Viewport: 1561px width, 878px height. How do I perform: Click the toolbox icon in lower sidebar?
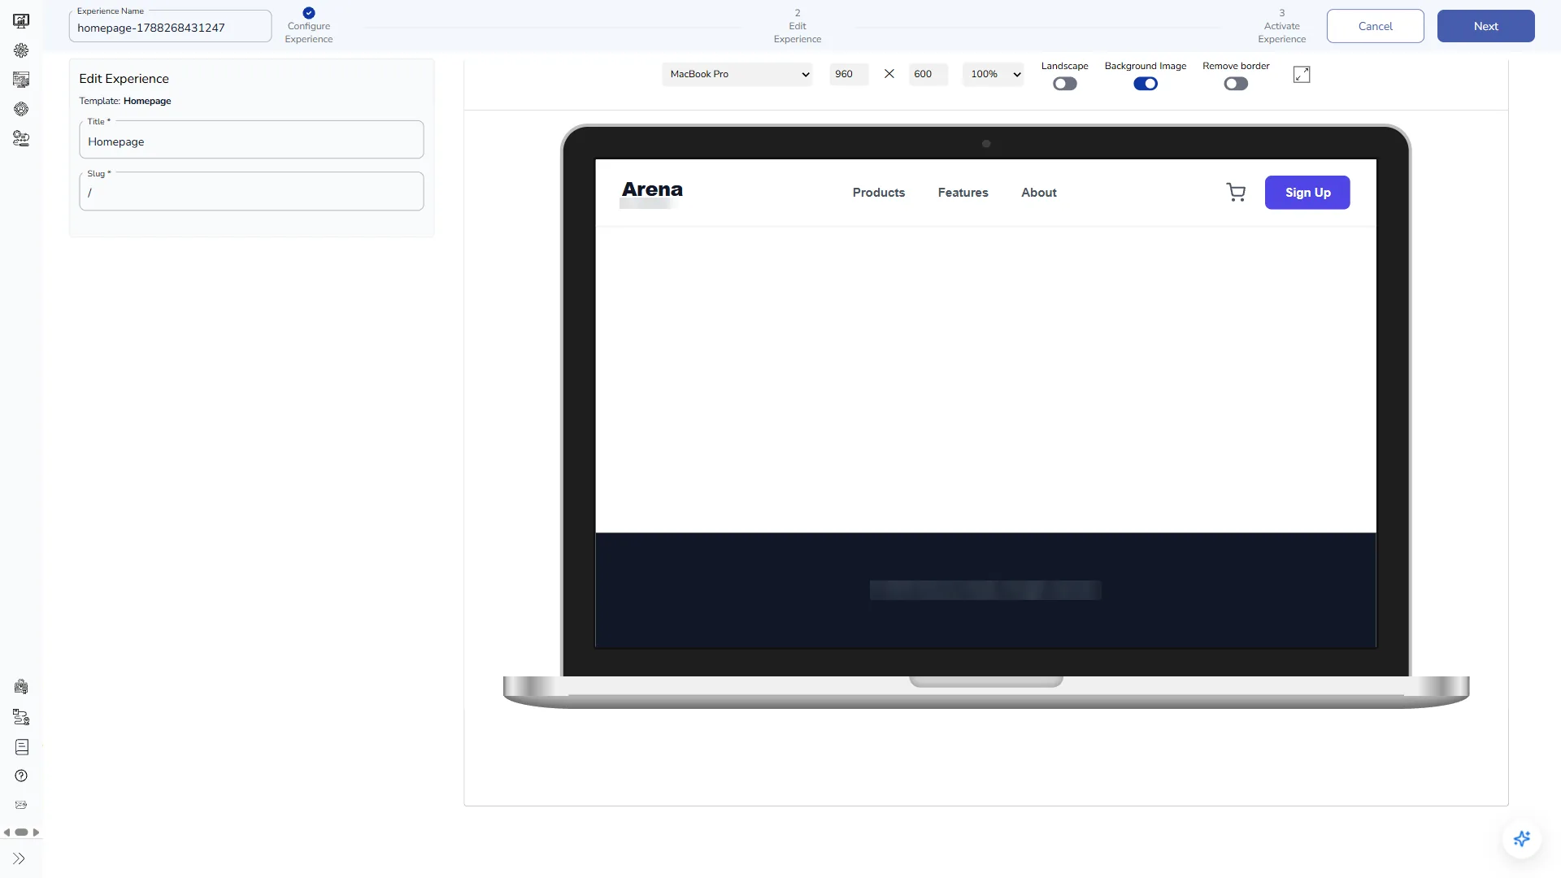coord(21,687)
